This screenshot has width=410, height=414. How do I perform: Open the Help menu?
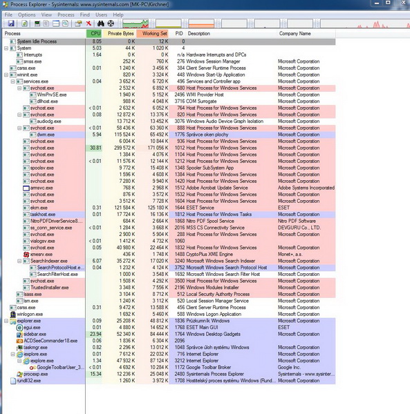(x=118, y=14)
